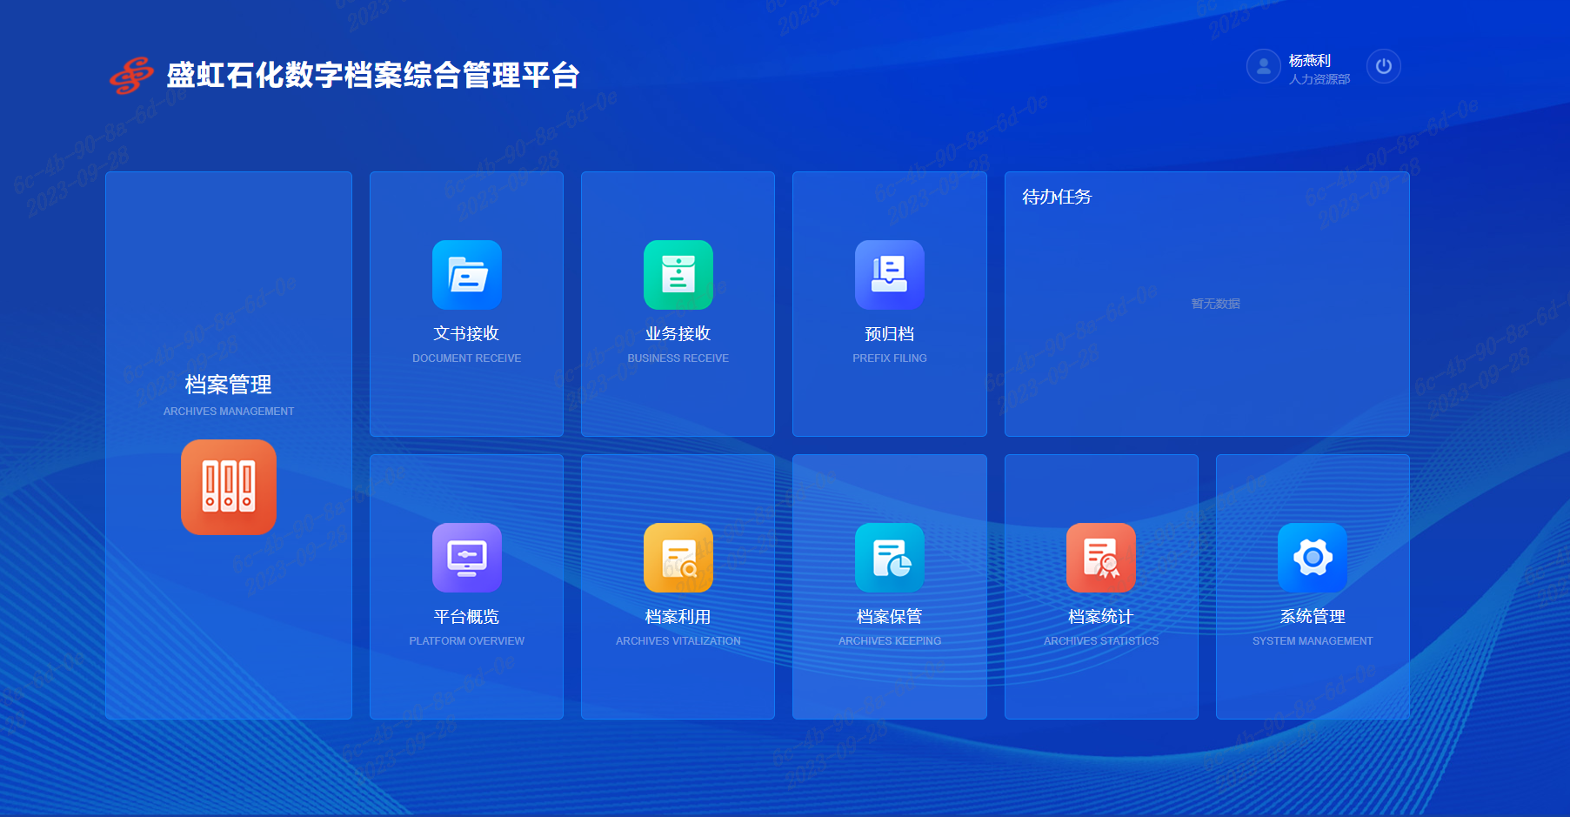Click the platform title text
This screenshot has width=1570, height=817.
pos(374,77)
